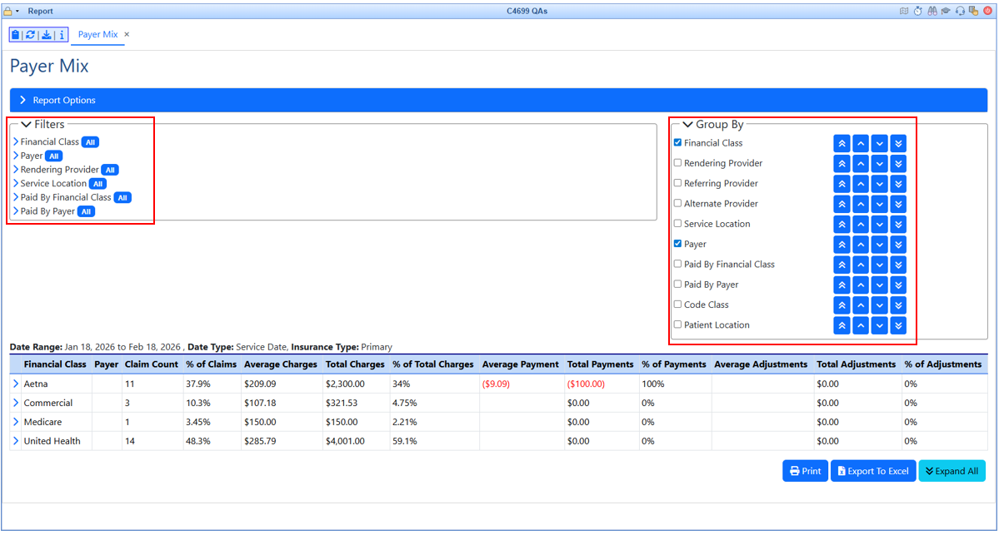Uncheck the Payer group-by checkbox
Screen dimensions: 999x535
678,244
